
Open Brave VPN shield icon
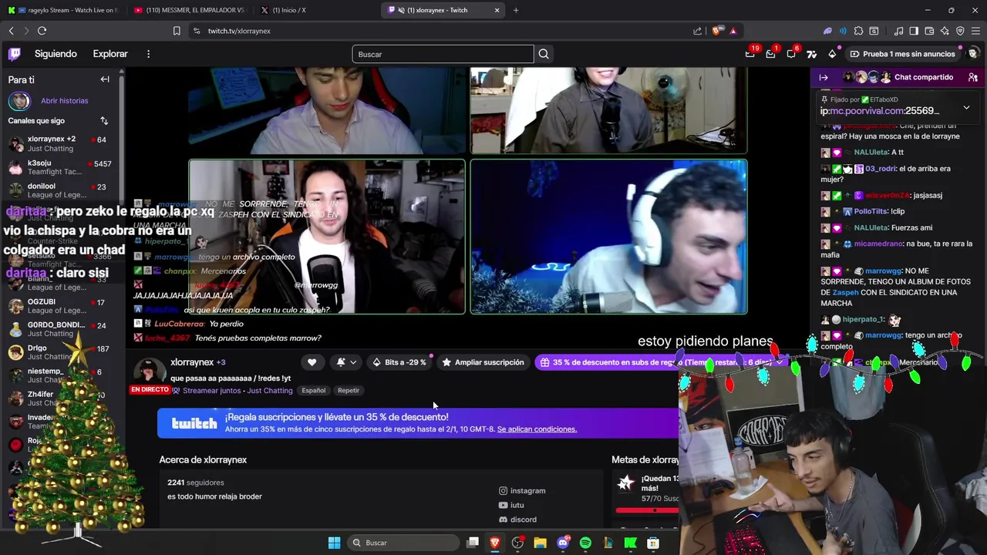pos(960,31)
